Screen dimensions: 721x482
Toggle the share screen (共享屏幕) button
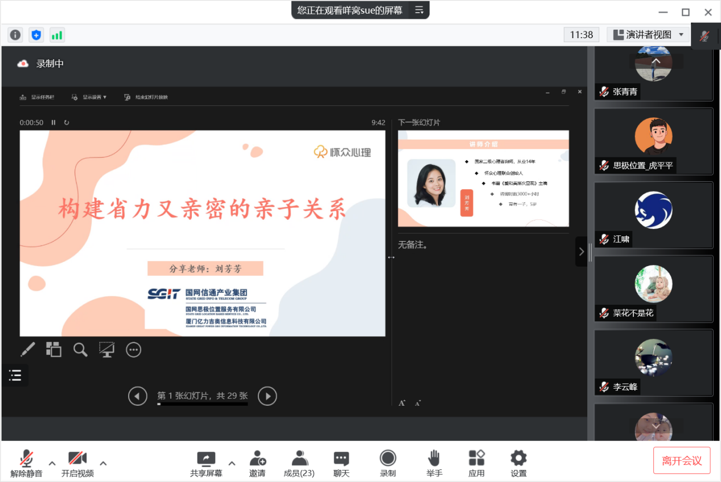click(206, 463)
